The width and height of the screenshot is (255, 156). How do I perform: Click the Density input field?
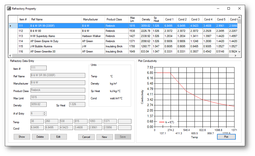38,104
